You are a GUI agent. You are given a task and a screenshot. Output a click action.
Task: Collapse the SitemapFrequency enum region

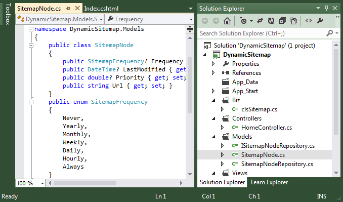[x=31, y=102]
